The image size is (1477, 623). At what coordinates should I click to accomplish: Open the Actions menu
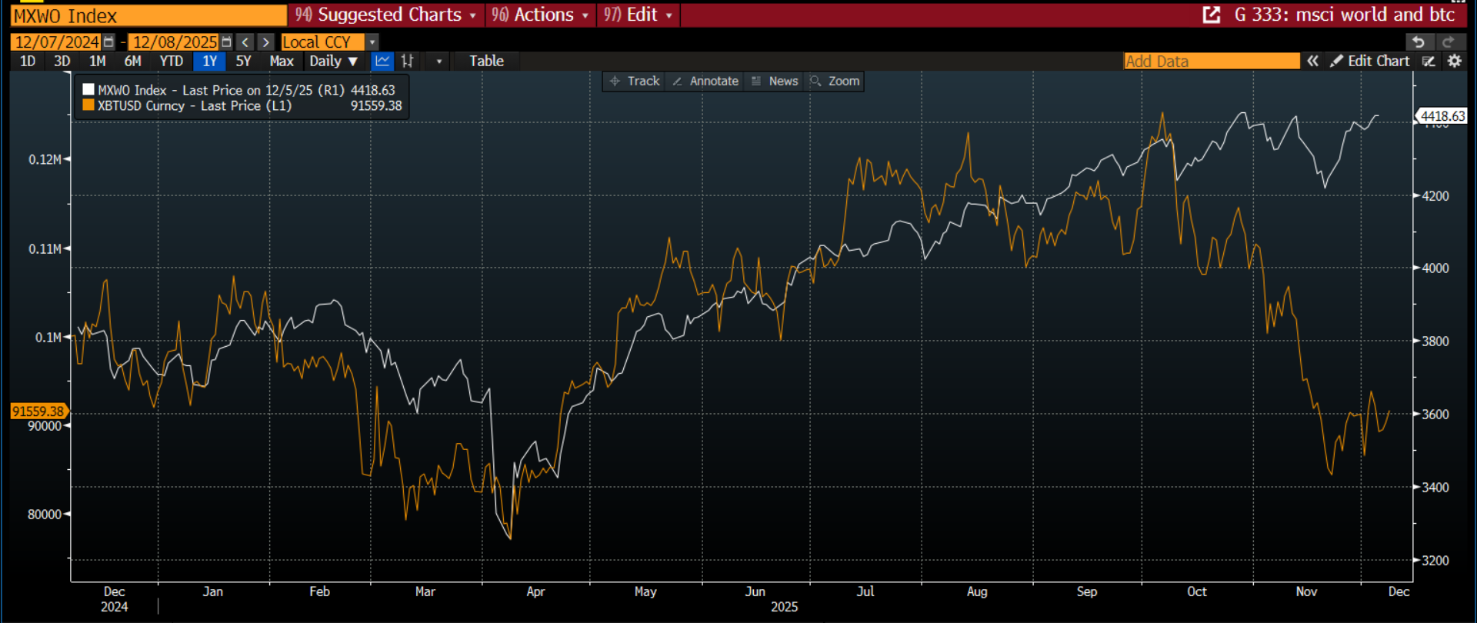pos(541,15)
